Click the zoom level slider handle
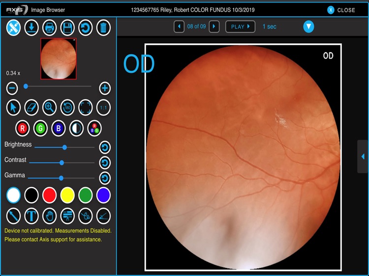This screenshot has width=369, height=276. [26, 86]
